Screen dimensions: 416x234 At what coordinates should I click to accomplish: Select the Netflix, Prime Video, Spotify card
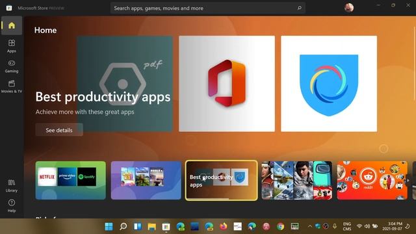(71, 181)
